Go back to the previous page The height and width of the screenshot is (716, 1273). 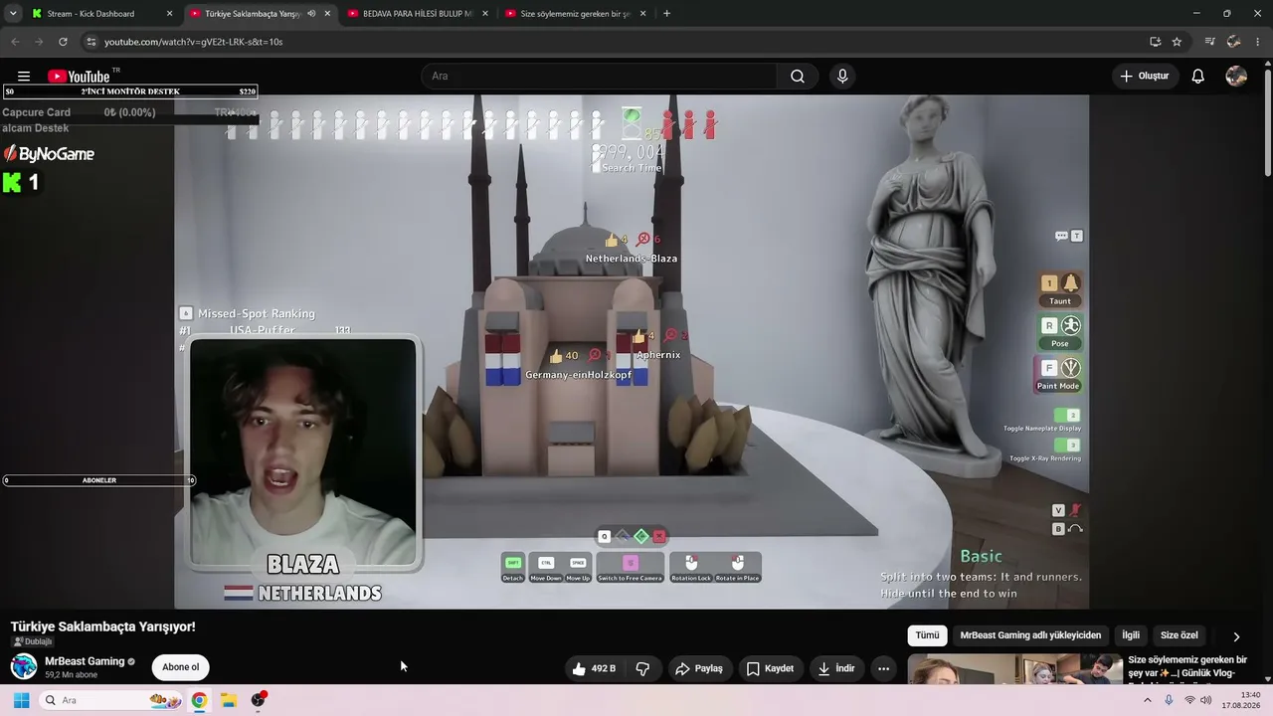pos(15,42)
